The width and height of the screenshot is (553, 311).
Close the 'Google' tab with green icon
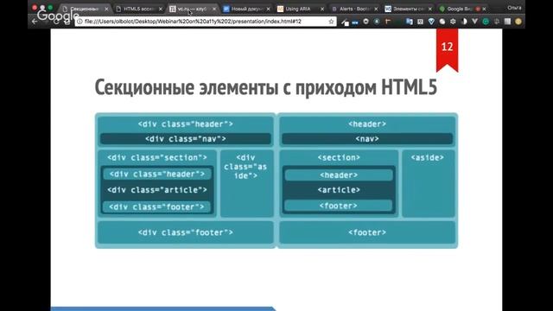pyautogui.click(x=484, y=9)
